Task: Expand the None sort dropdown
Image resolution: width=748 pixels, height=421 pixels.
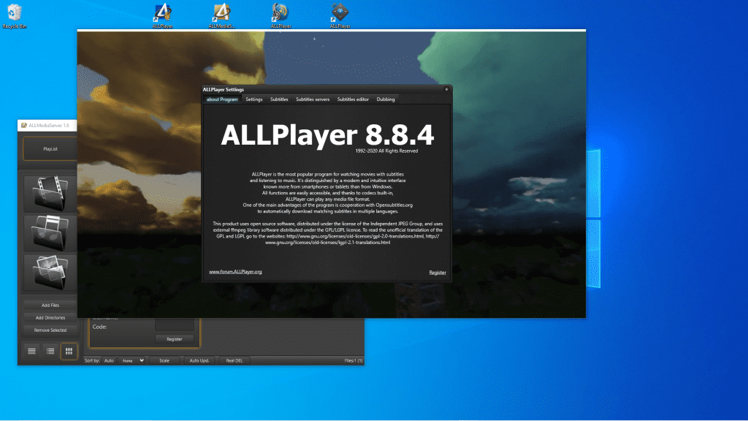Action: point(132,360)
